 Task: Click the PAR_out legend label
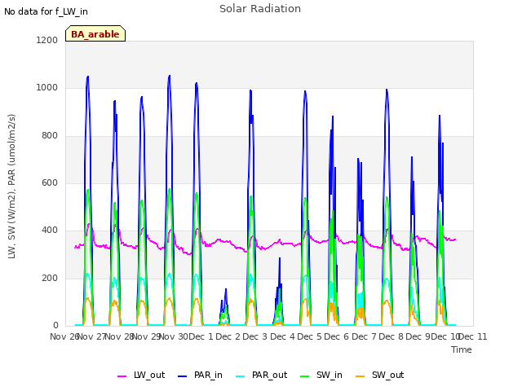(x=269, y=375)
